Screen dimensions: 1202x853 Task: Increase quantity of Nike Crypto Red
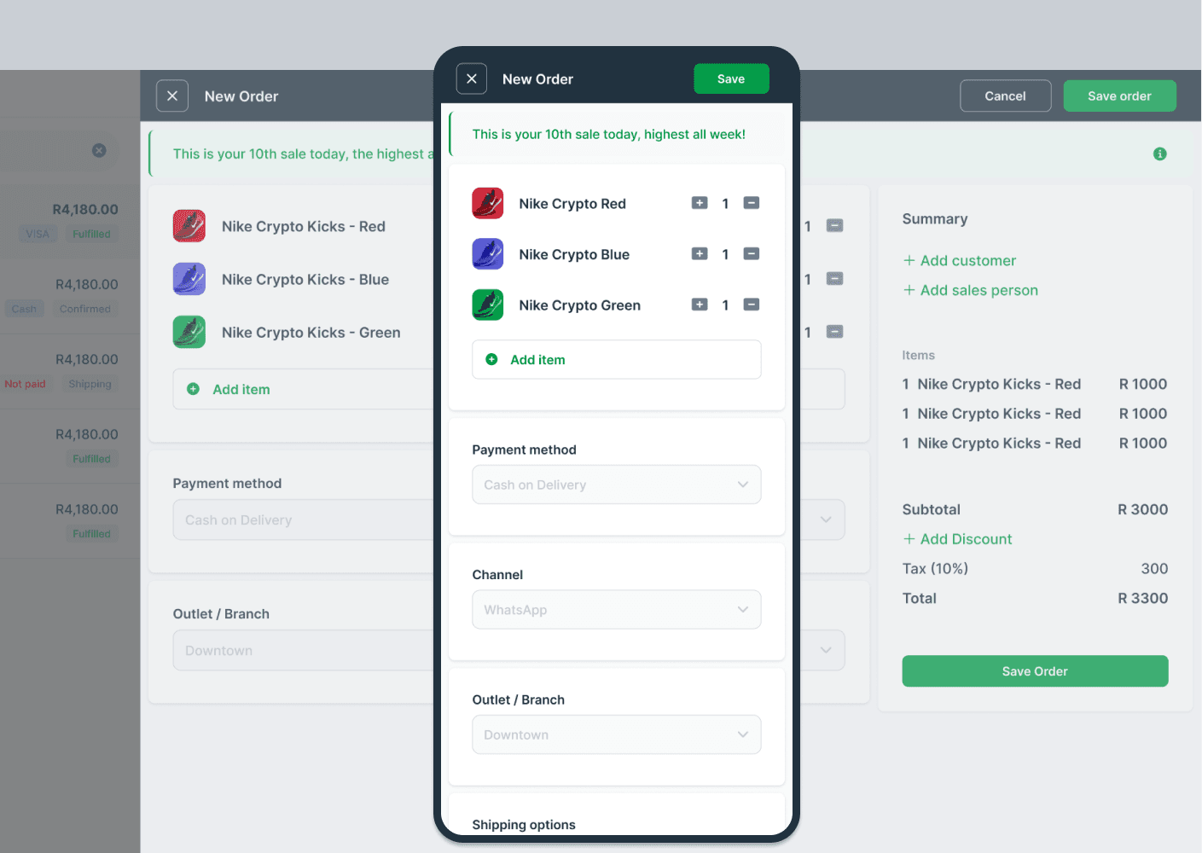point(700,203)
